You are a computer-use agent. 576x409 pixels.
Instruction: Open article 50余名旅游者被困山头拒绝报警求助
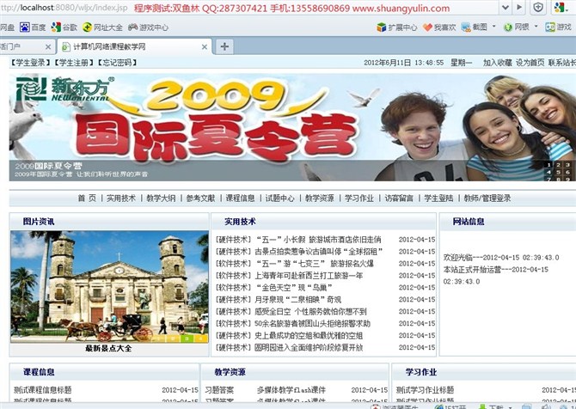[312, 323]
